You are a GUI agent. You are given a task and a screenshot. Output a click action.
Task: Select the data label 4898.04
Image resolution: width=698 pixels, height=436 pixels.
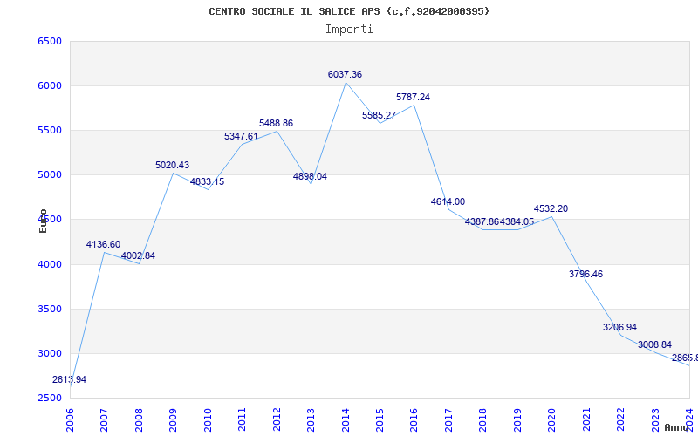click(310, 177)
